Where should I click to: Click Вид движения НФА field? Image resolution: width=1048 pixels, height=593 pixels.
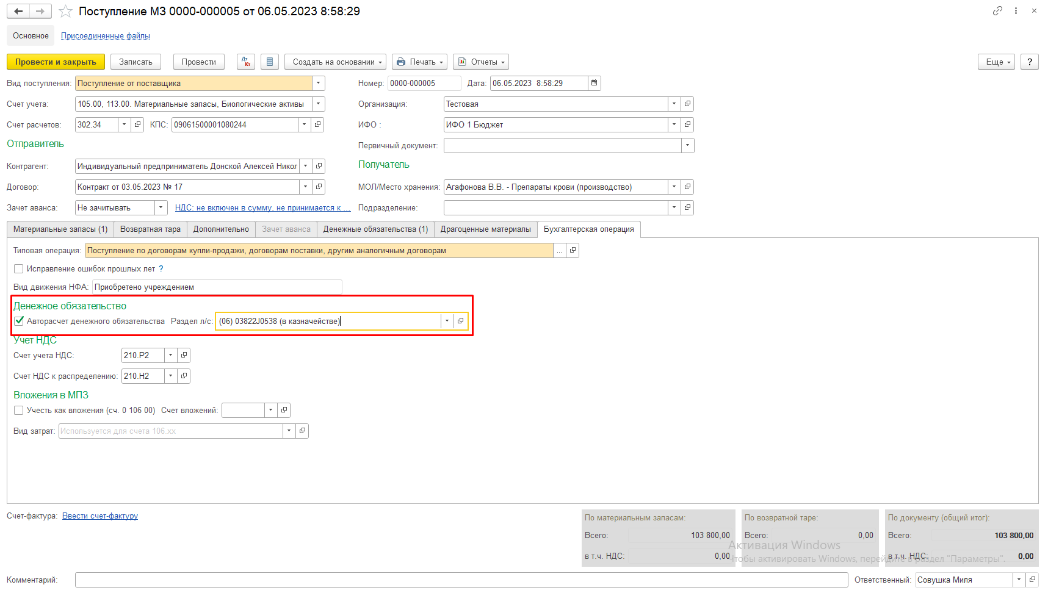(x=217, y=287)
